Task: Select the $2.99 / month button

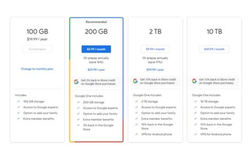Action: point(96,49)
